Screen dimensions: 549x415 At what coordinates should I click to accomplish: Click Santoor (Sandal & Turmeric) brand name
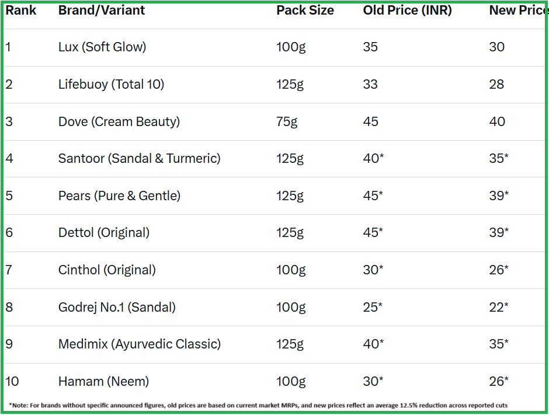[x=139, y=159]
